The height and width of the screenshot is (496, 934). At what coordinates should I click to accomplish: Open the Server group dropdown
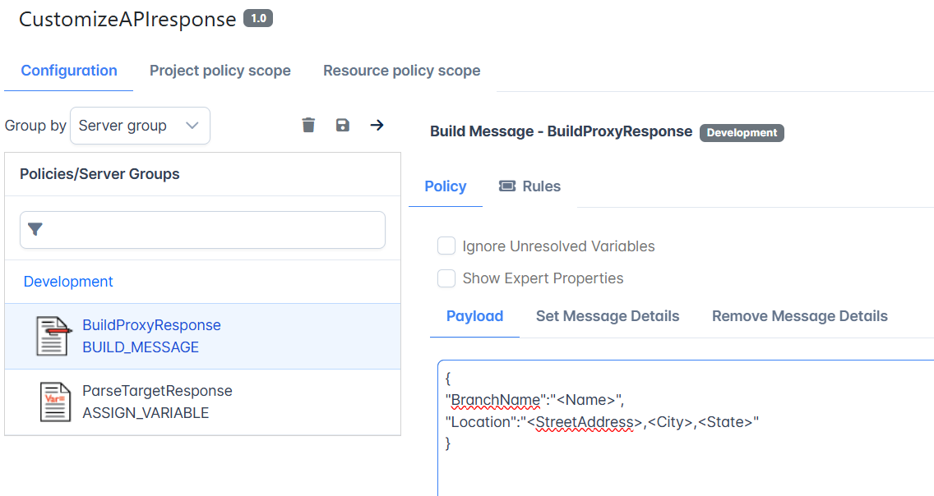(x=140, y=126)
